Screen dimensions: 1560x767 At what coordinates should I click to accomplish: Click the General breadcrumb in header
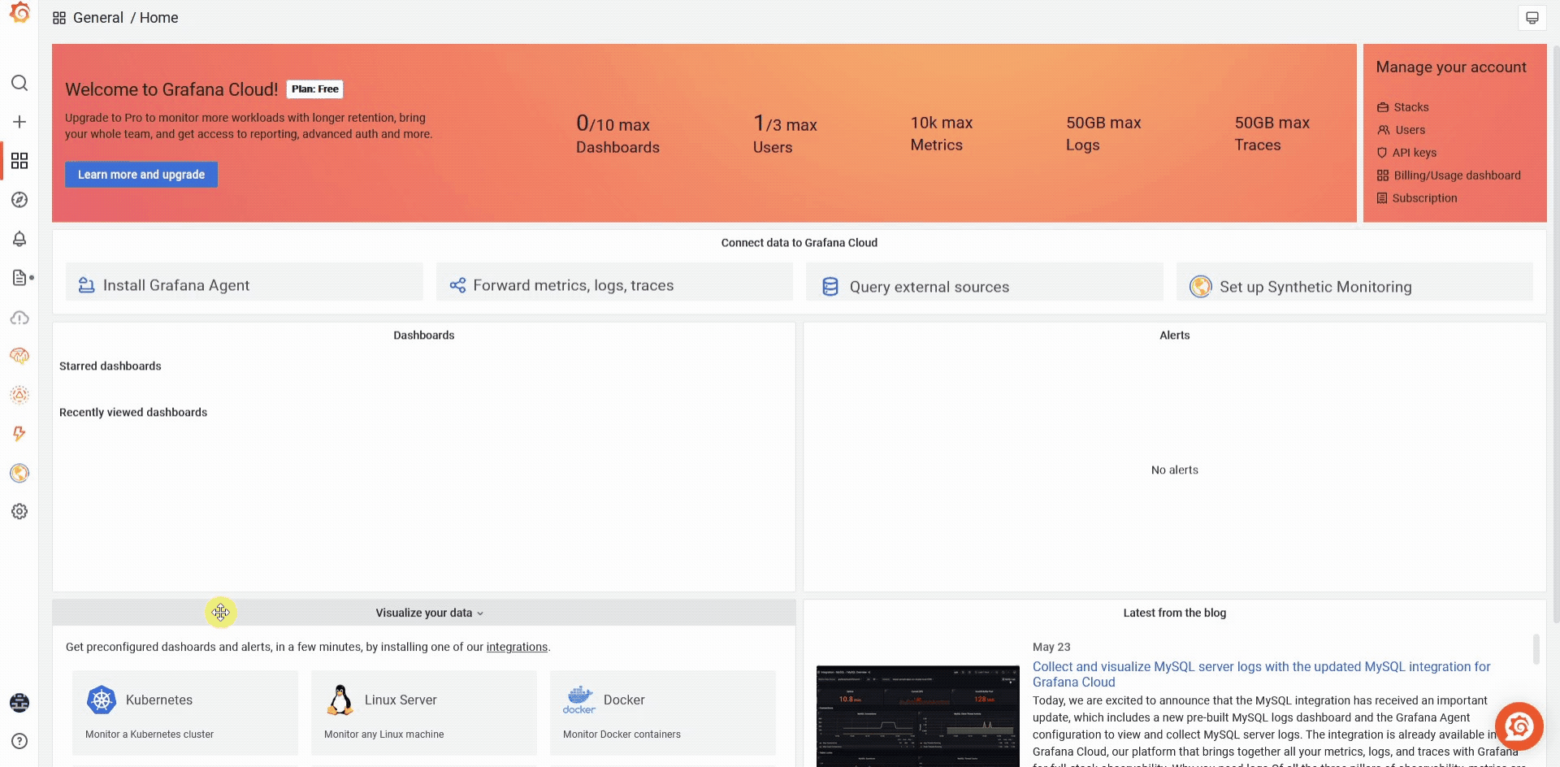click(97, 18)
